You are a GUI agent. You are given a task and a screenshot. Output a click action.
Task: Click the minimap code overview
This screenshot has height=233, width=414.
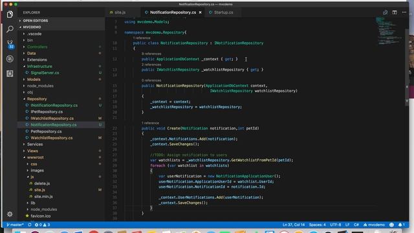pos(389,30)
